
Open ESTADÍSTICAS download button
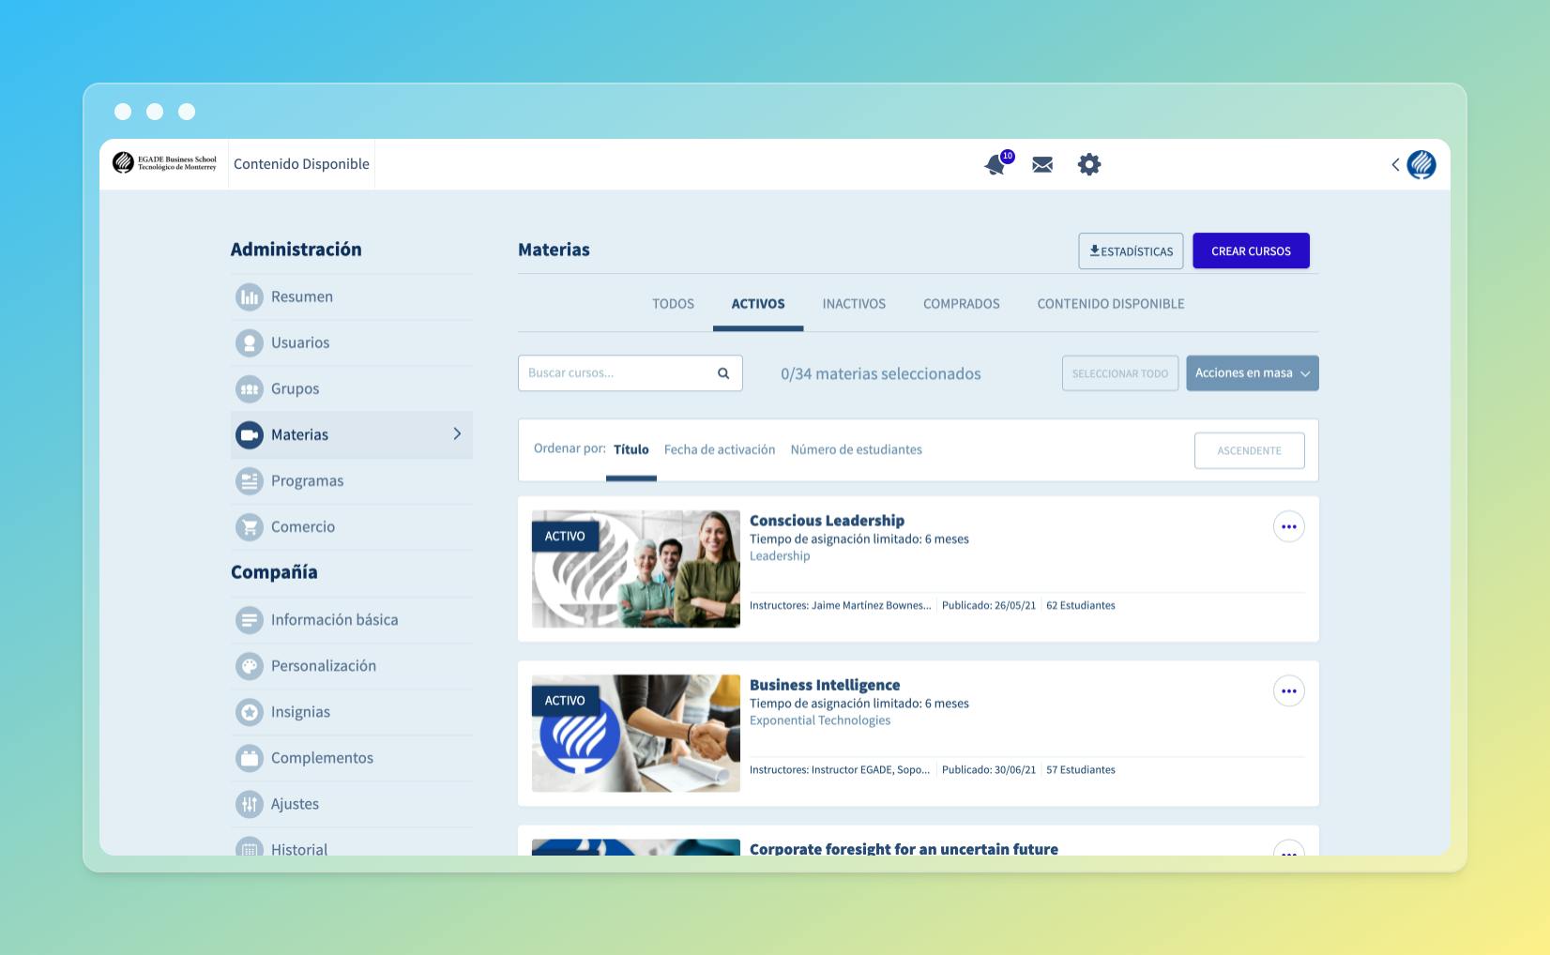click(1131, 250)
